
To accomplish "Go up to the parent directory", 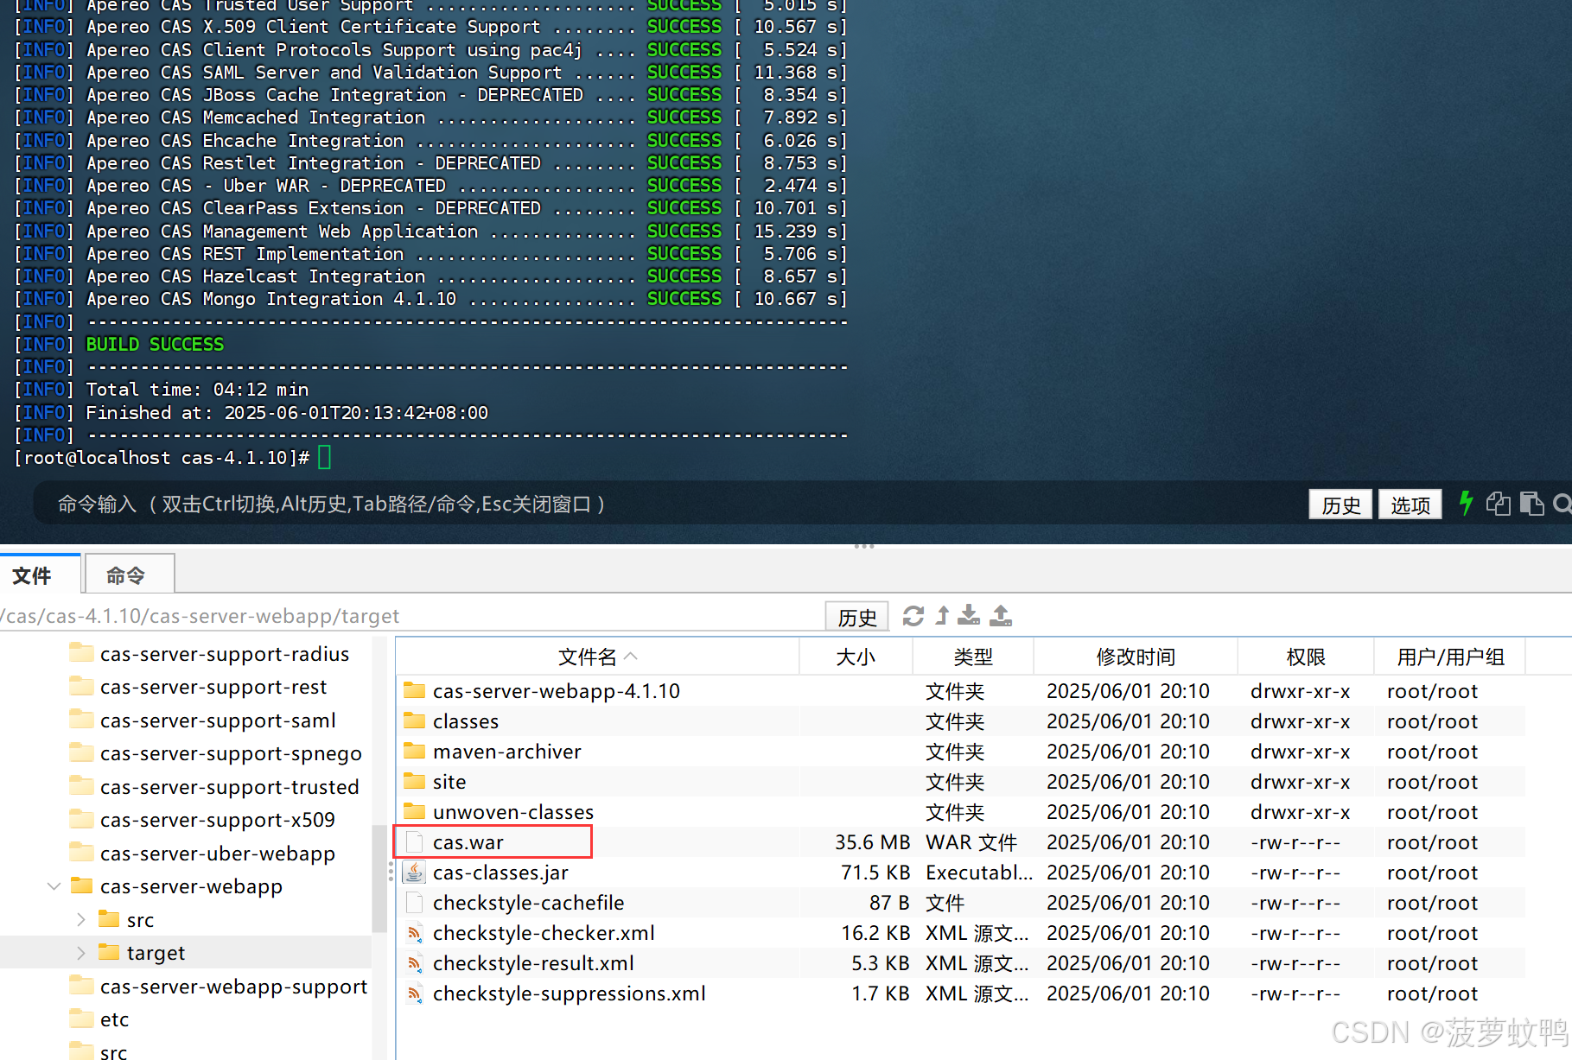I will [942, 616].
